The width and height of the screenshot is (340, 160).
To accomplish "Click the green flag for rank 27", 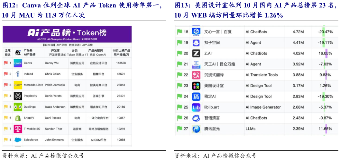I will point(180,129).
